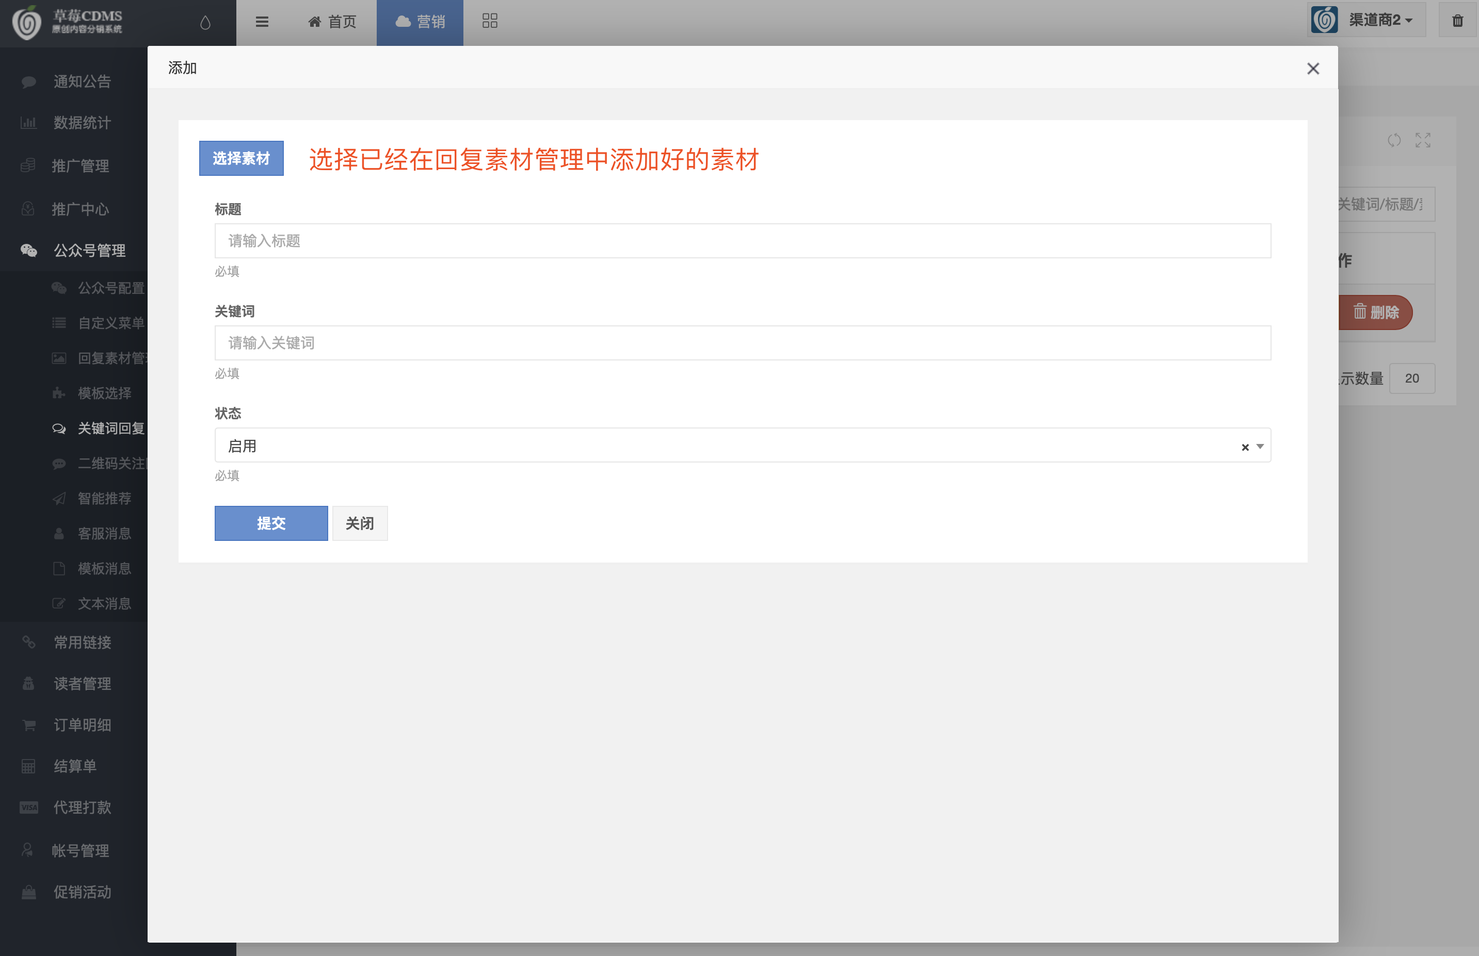Image resolution: width=1479 pixels, height=956 pixels.
Task: Click the 关闭 button
Action: (360, 523)
